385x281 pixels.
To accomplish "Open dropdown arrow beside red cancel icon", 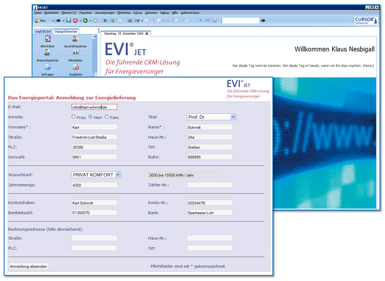I will (80, 21).
